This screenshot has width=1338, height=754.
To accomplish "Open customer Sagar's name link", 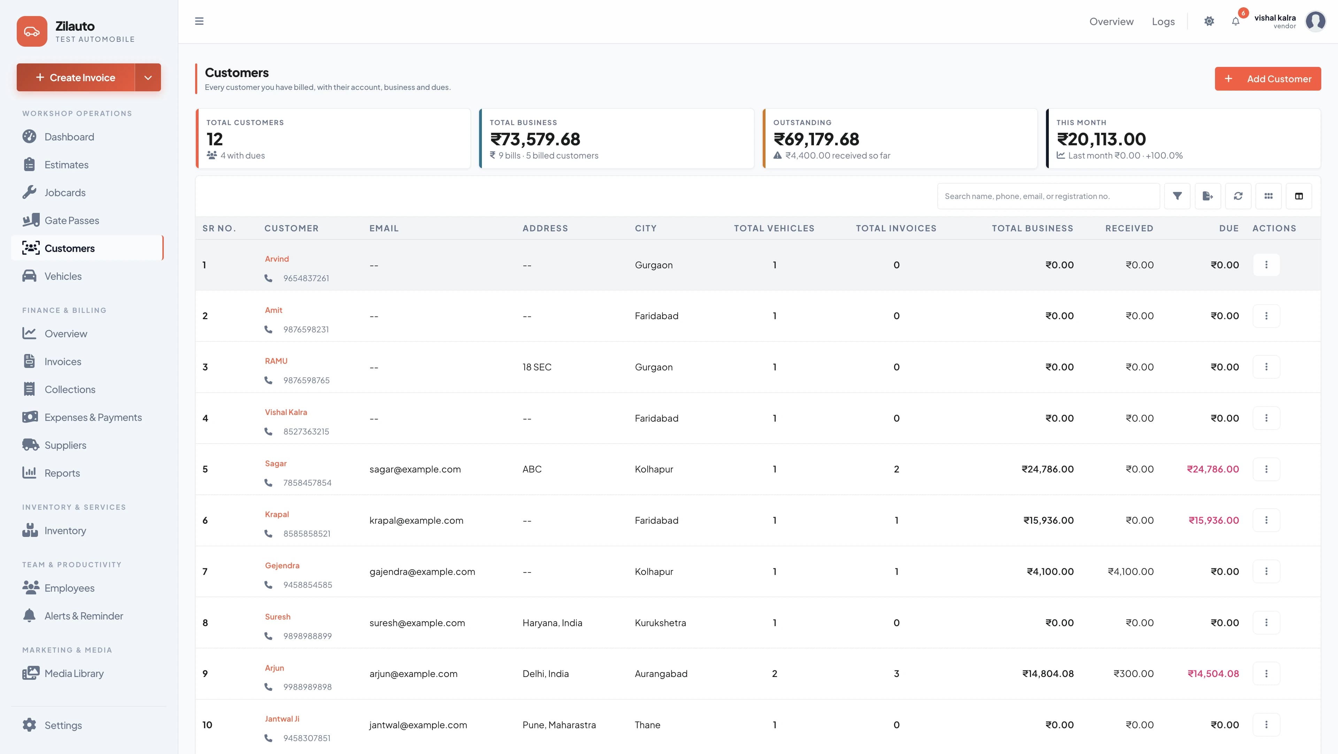I will coord(276,463).
